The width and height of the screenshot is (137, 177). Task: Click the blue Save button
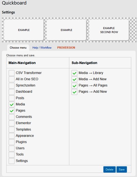point(122,169)
